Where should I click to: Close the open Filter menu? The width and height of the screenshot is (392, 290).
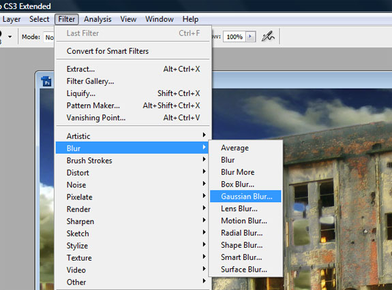click(67, 19)
